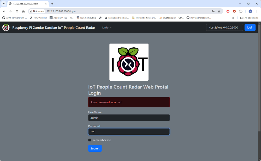Image resolution: width=261 pixels, height=161 pixels.
Task: Open cryptography - Pyth... bookmark
Action: pos(171,18)
